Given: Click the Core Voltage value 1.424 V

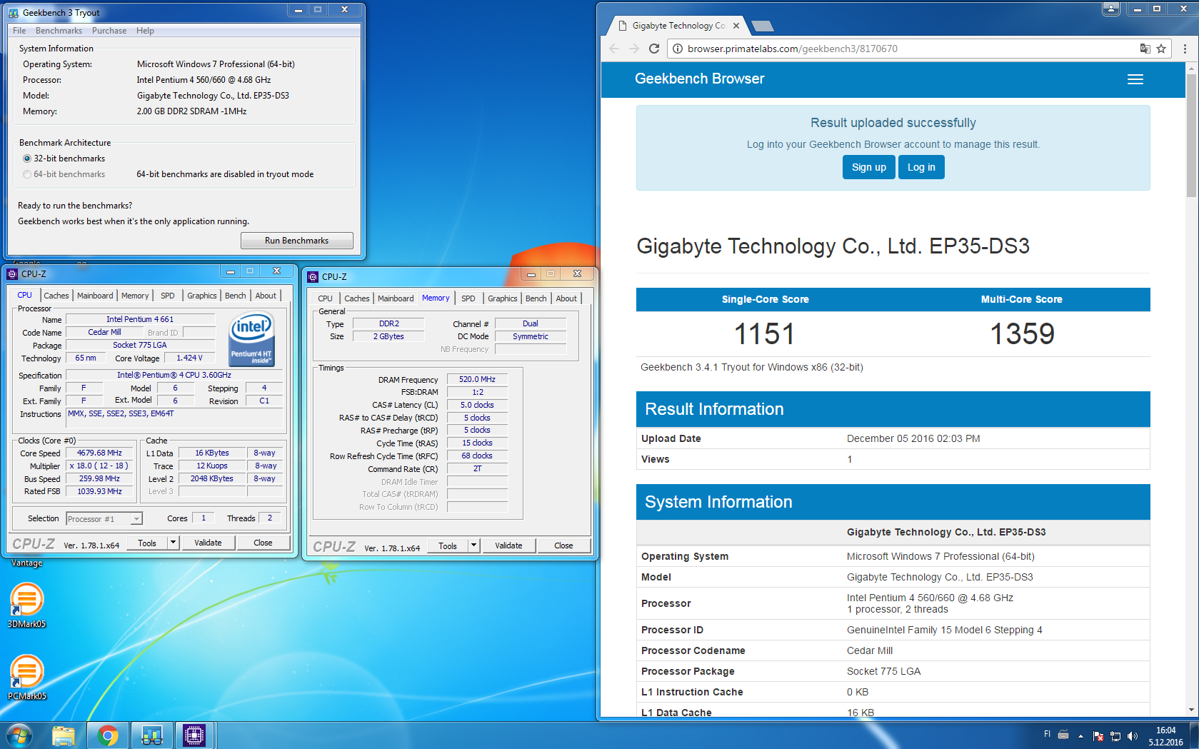Looking at the screenshot, I should [x=189, y=358].
